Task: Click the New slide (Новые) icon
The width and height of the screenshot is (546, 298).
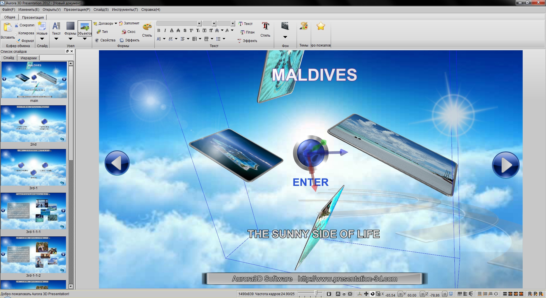Action: [42, 26]
